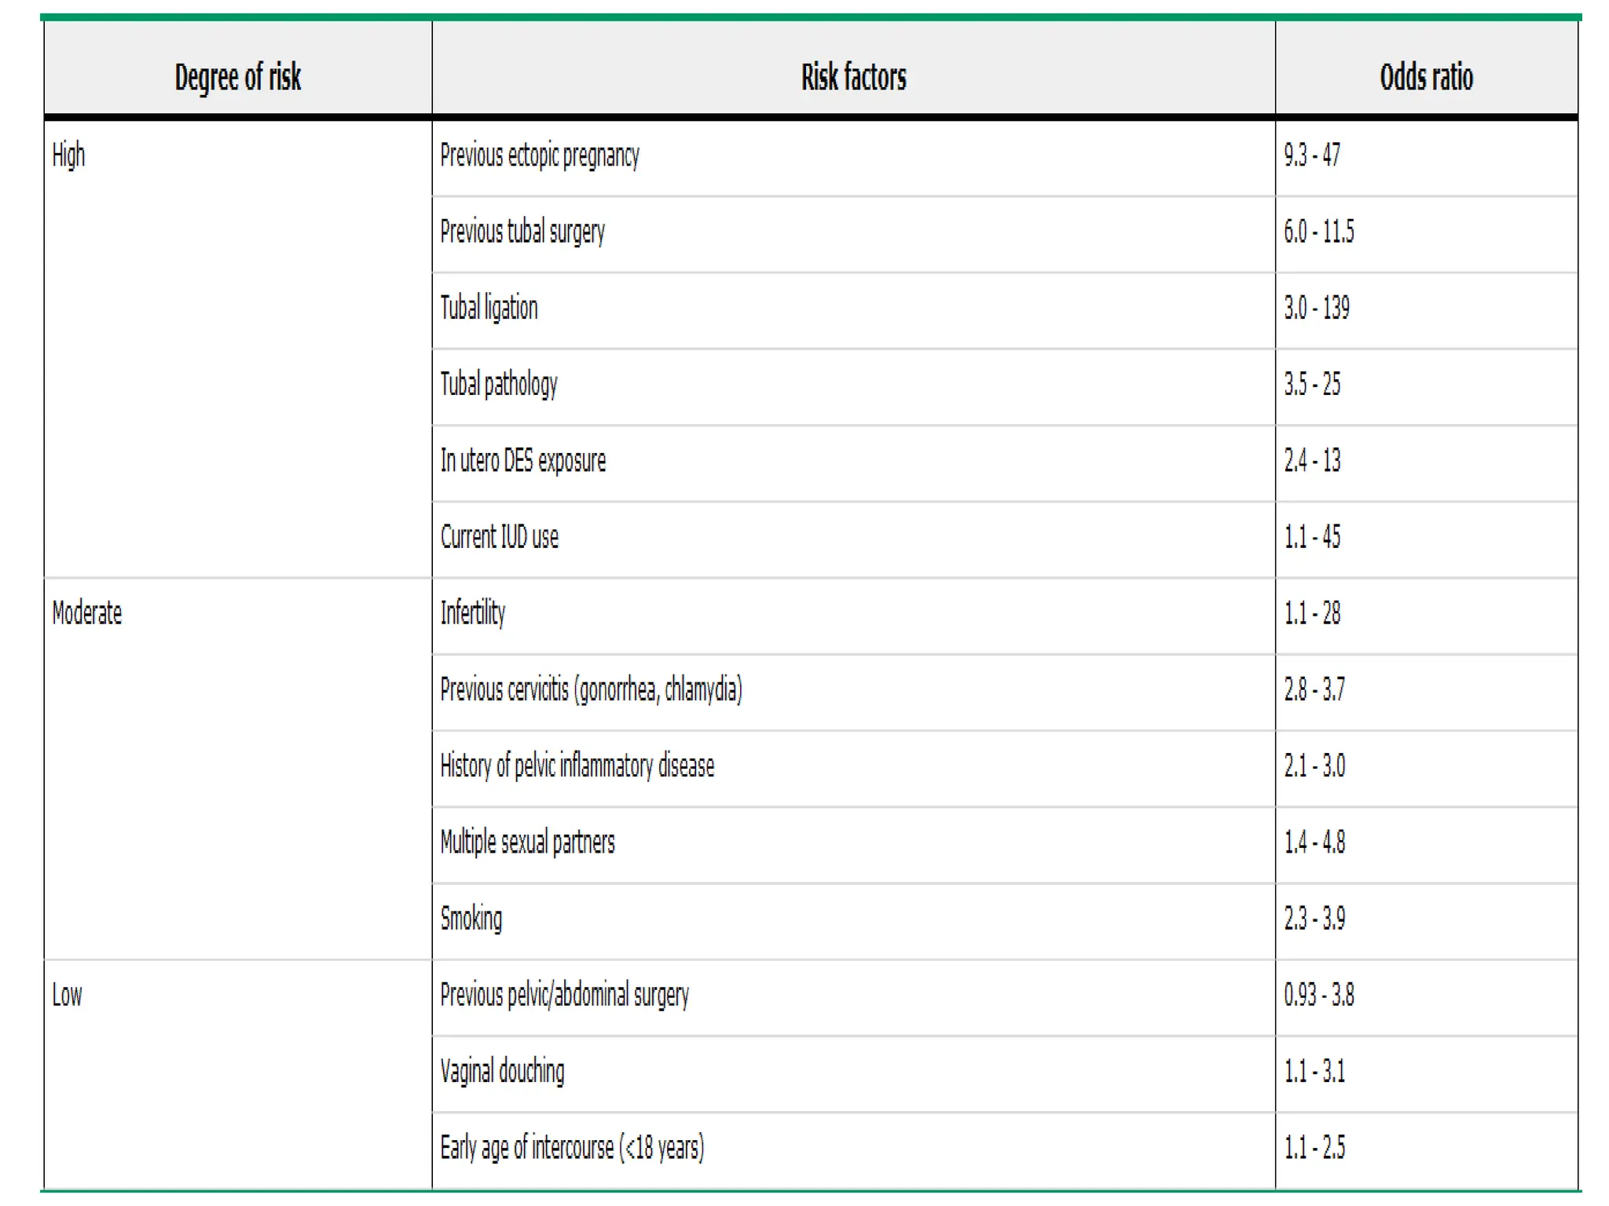The height and width of the screenshot is (1206, 1609).
Task: Click the Current IUD use entry
Action: [499, 537]
